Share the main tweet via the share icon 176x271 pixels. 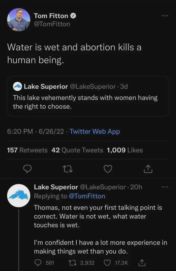pyautogui.click(x=148, y=169)
